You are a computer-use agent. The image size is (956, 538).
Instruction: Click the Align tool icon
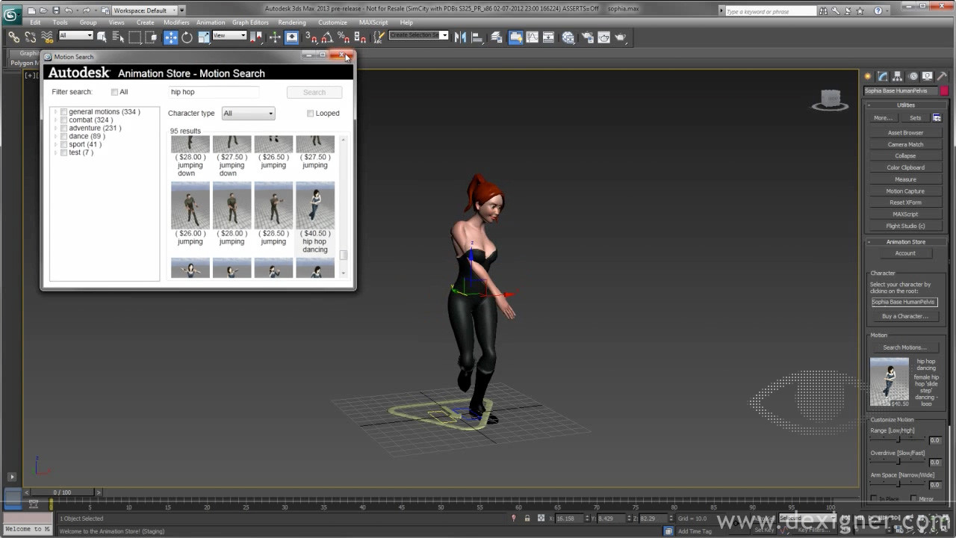click(477, 37)
